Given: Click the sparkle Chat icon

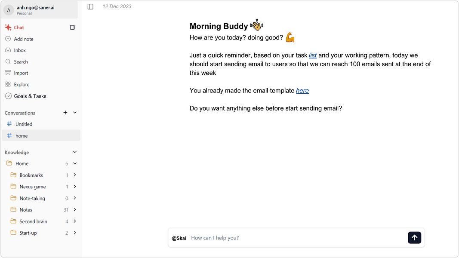Looking at the screenshot, I should click(8, 27).
